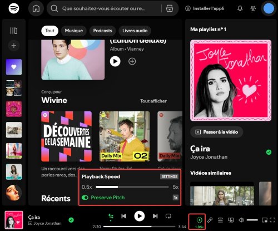Open the kitten cover playlist in sidebar
The width and height of the screenshot is (278, 231).
[14, 130]
